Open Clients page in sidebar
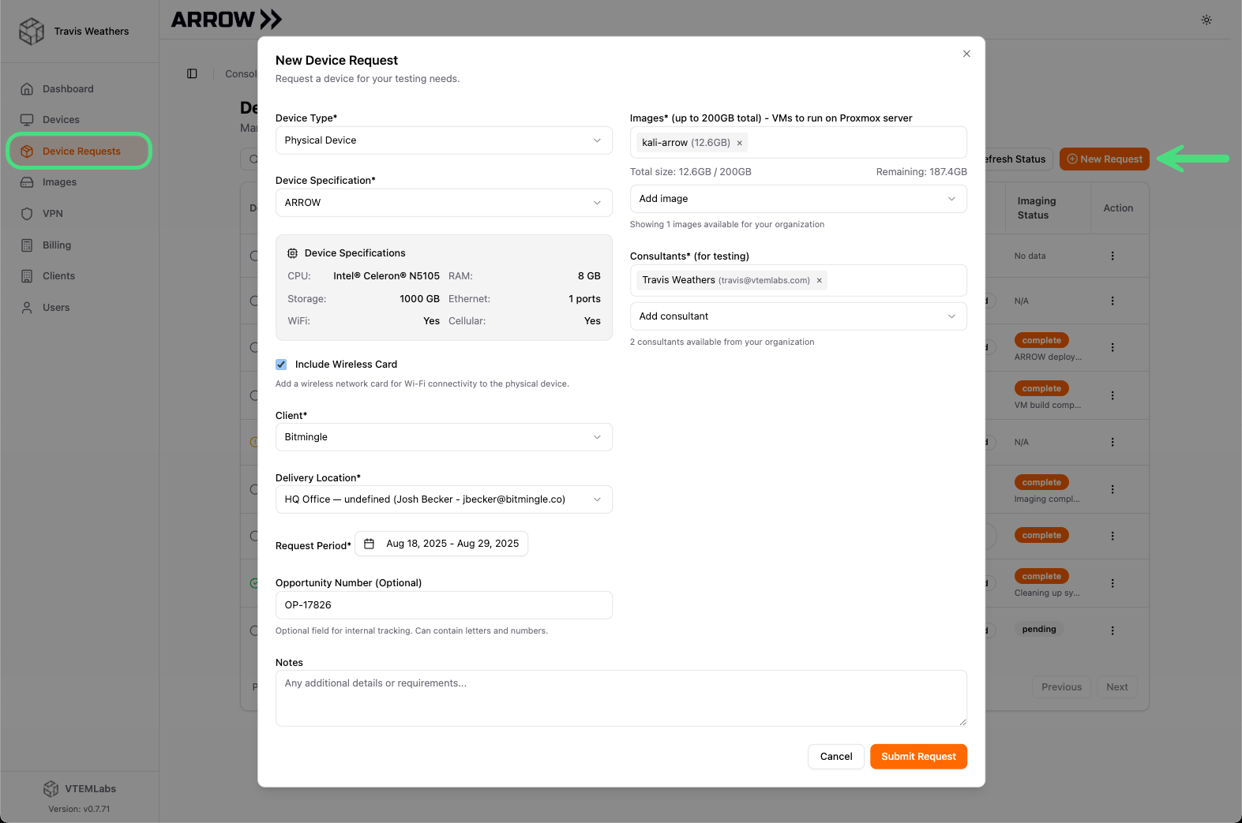Viewport: 1242px width, 823px height. tap(58, 276)
